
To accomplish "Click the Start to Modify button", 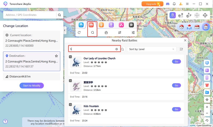I will (x=32, y=85).
